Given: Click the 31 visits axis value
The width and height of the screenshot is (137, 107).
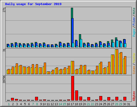Looking at the screenshot, I should tap(4, 50).
